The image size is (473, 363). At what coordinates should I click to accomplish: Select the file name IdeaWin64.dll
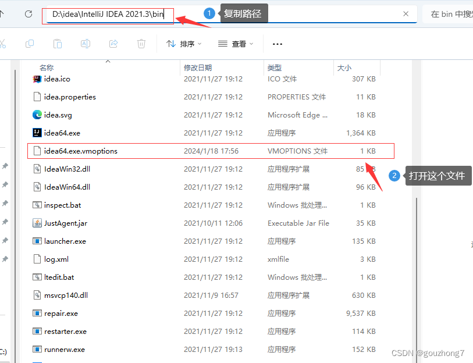click(x=67, y=187)
